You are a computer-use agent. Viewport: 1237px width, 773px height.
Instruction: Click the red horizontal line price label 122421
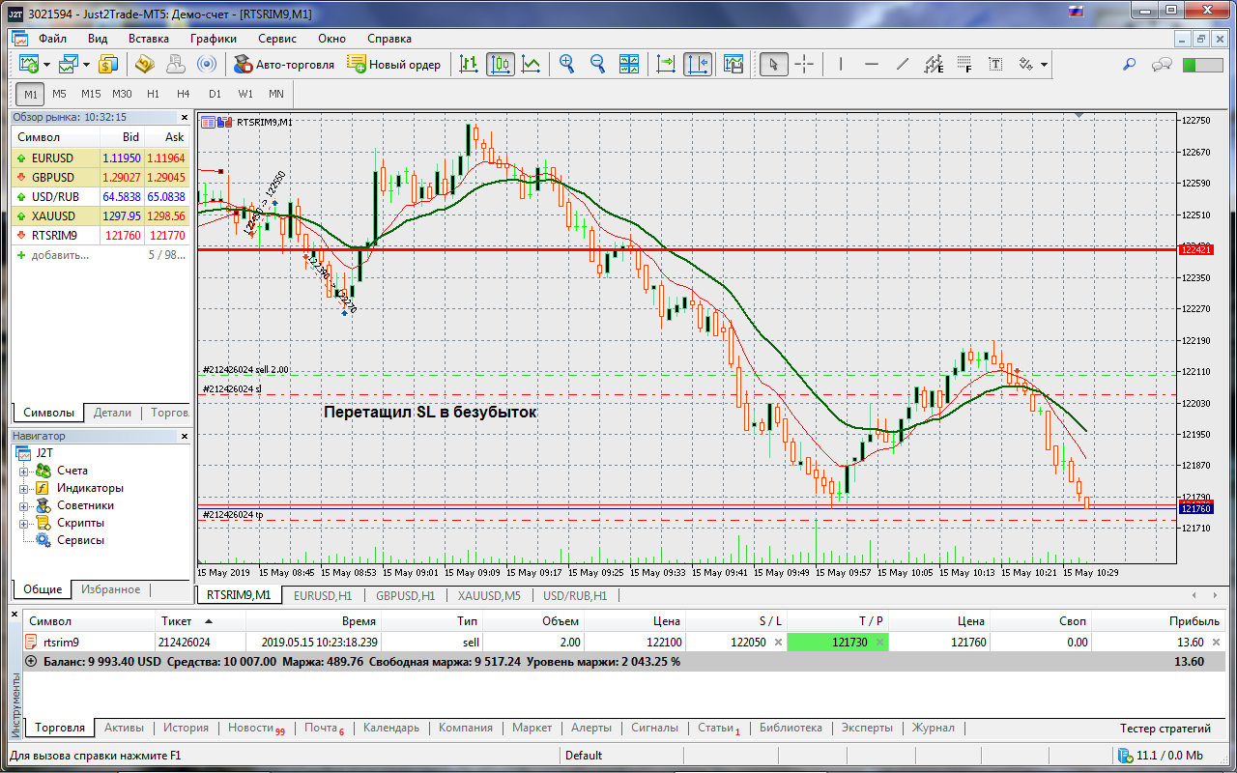(1194, 249)
